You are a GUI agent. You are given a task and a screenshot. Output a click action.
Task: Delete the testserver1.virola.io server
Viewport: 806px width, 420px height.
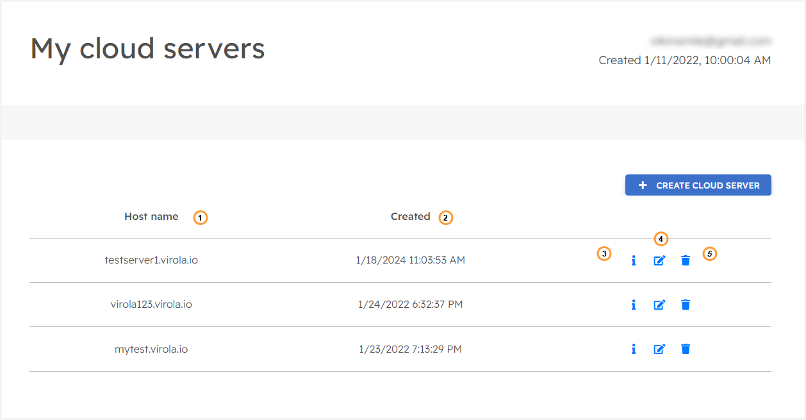pyautogui.click(x=685, y=260)
